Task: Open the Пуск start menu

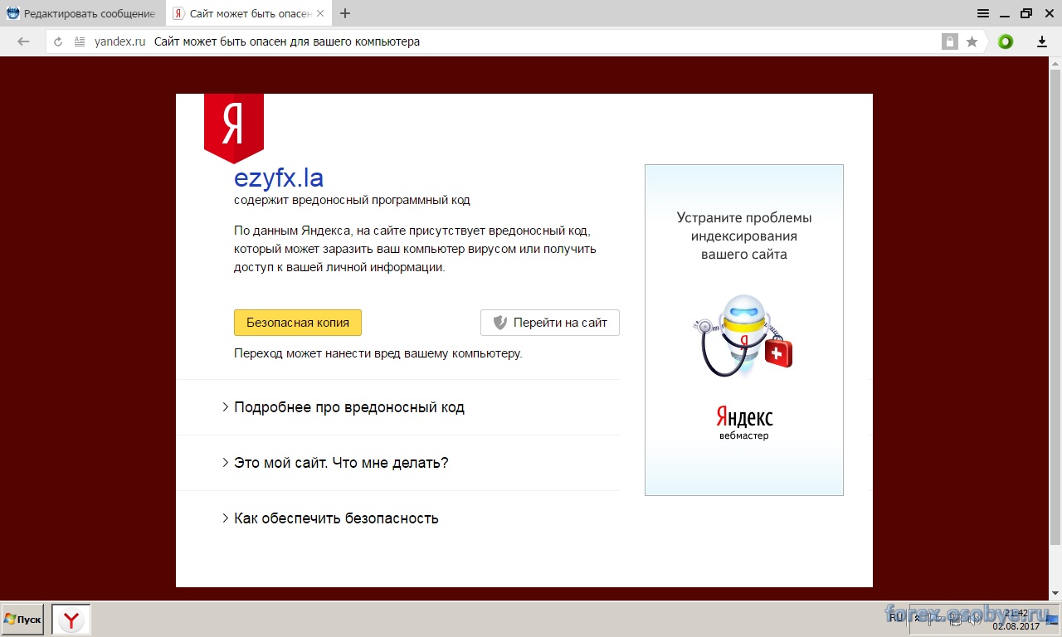Action: click(x=22, y=620)
